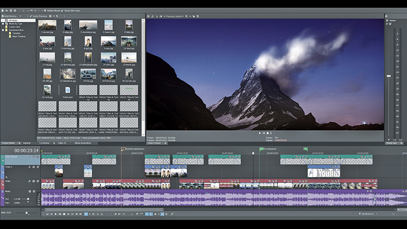Switch to the Video FX tab
This screenshot has width=407, height=229.
[x=62, y=143]
